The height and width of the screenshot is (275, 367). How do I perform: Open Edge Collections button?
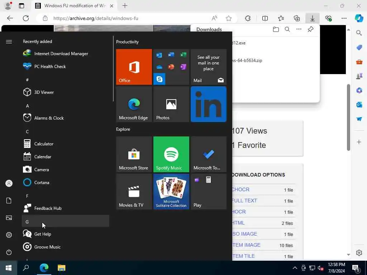[x=297, y=18]
